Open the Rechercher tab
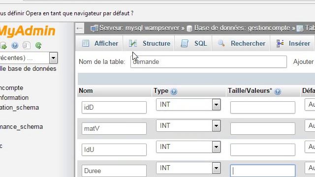The height and width of the screenshot is (177, 315). tap(241, 43)
